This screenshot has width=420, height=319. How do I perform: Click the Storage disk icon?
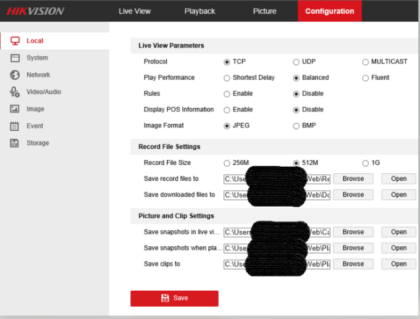[x=15, y=143]
